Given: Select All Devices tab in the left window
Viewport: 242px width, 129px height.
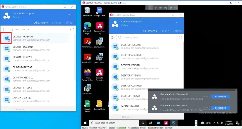Looking at the screenshot, I should [41, 23].
